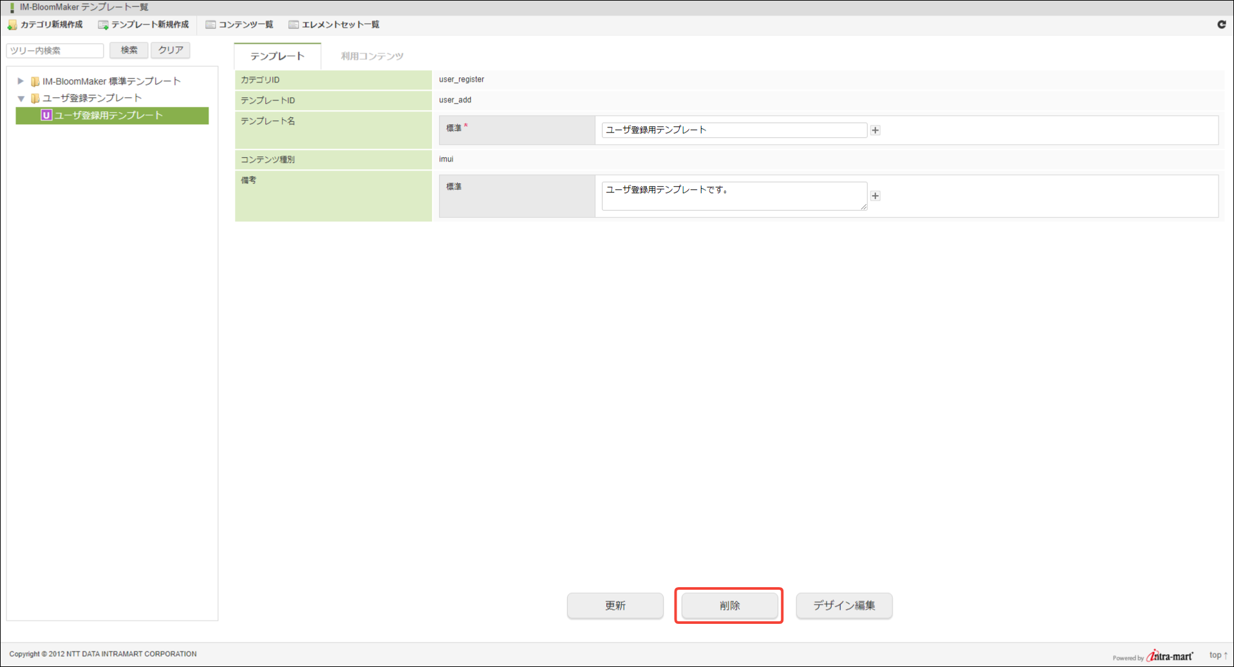1234x667 pixels.
Task: Select ユーザ登録用テンプレート in the tree
Action: coord(108,115)
